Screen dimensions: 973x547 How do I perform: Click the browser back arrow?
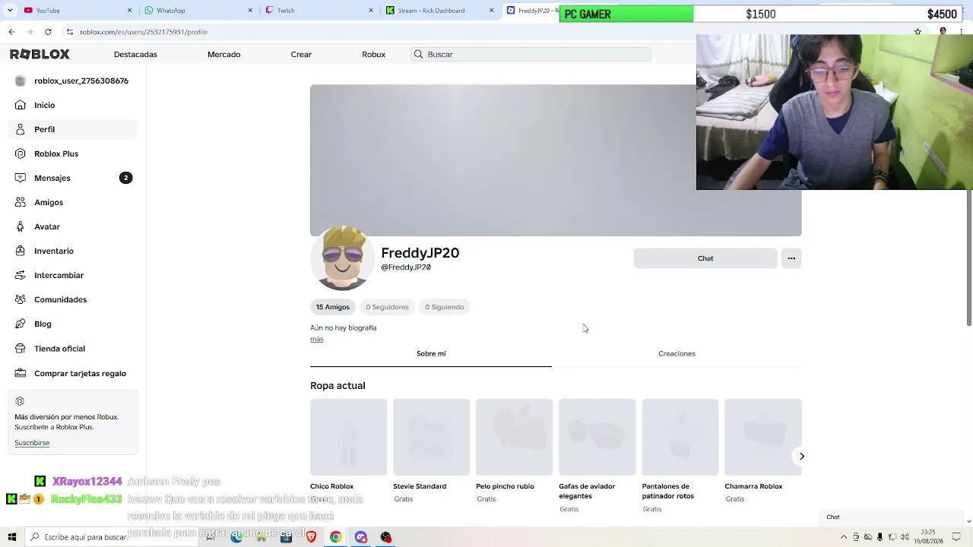pos(11,32)
